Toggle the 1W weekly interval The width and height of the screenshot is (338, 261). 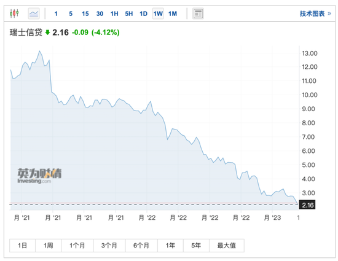pyautogui.click(x=158, y=14)
